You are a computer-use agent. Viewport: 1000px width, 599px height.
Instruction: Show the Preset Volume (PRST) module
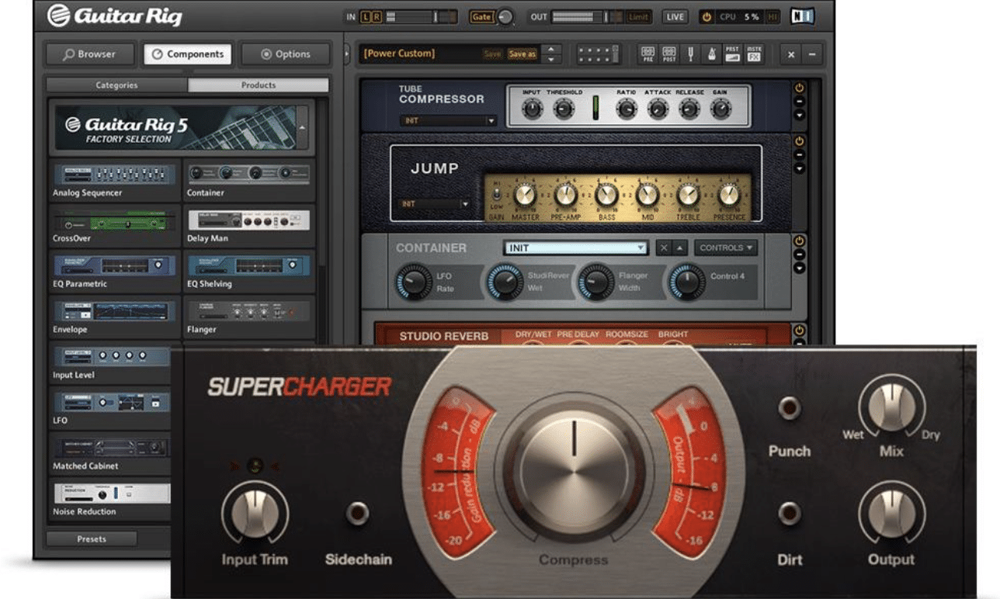click(x=732, y=54)
